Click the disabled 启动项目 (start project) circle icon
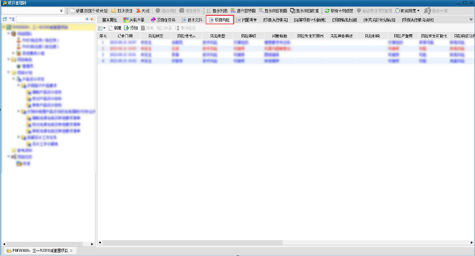Image resolution: width=475 pixels, height=256 pixels. (x=157, y=11)
